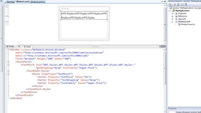Click the Properties panel header
The height and width of the screenshot is (113, 201).
[x=184, y=109]
